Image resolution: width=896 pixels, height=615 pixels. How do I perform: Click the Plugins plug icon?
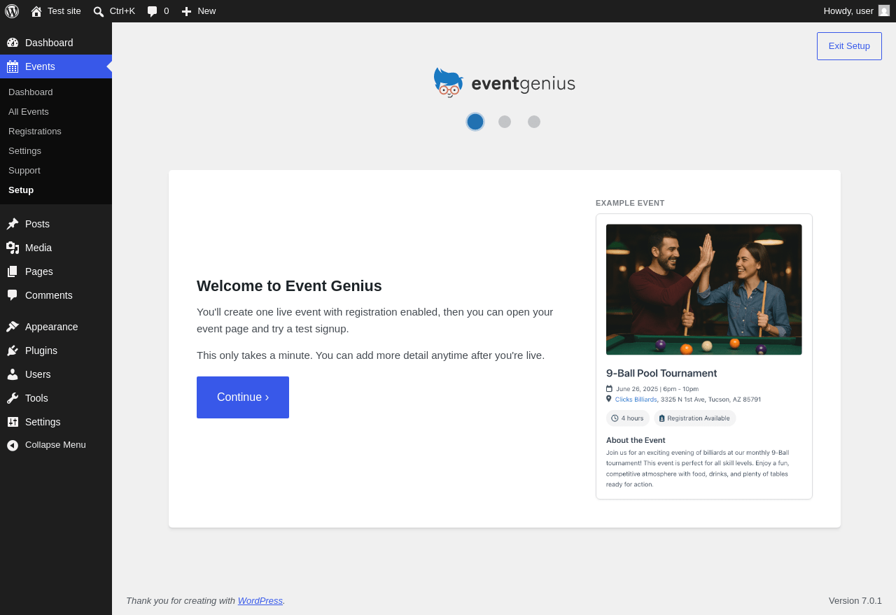coord(13,351)
